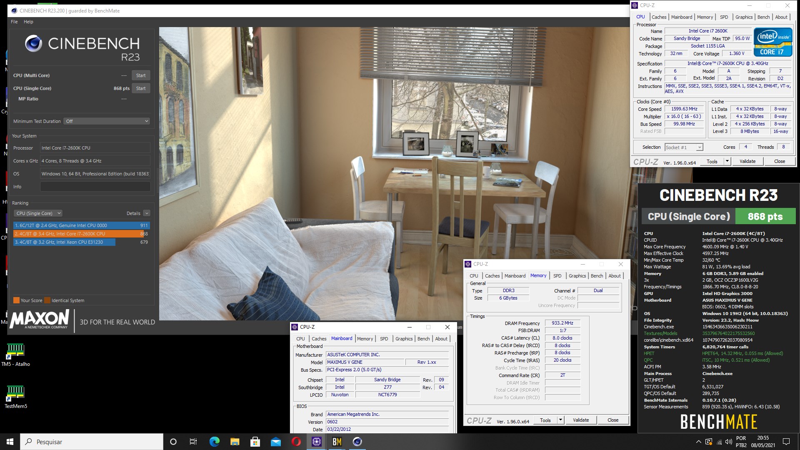Viewport: 800px width, 450px height.
Task: Click Validate in CPU-Z Memory window
Action: 581,420
